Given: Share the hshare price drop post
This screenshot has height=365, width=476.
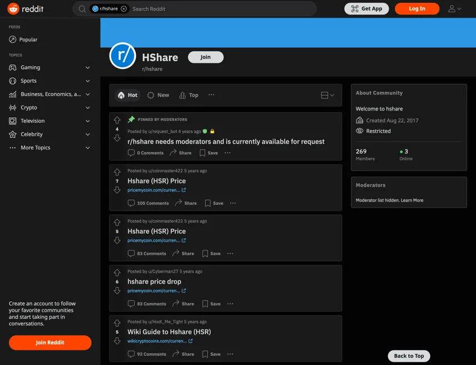Looking at the screenshot, I should 183,304.
